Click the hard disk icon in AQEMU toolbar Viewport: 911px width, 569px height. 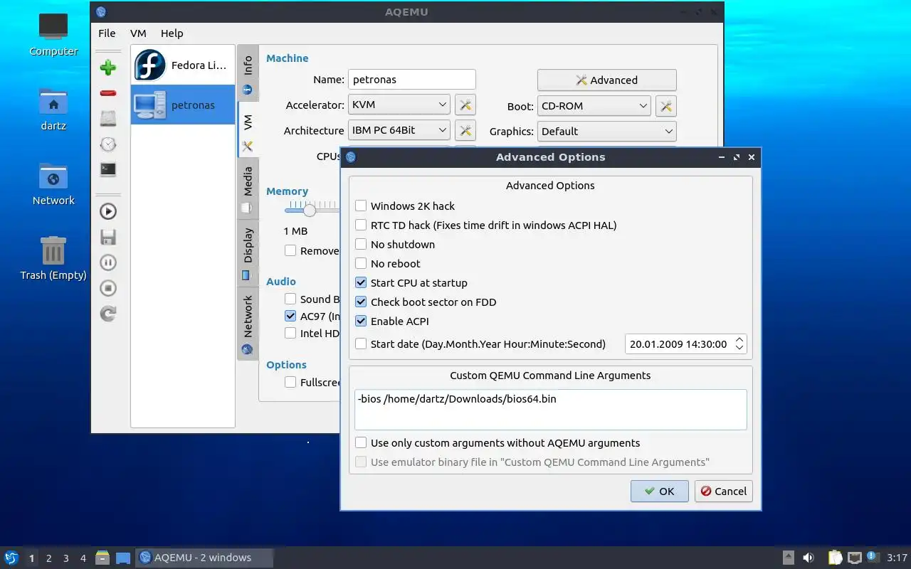tap(108, 118)
